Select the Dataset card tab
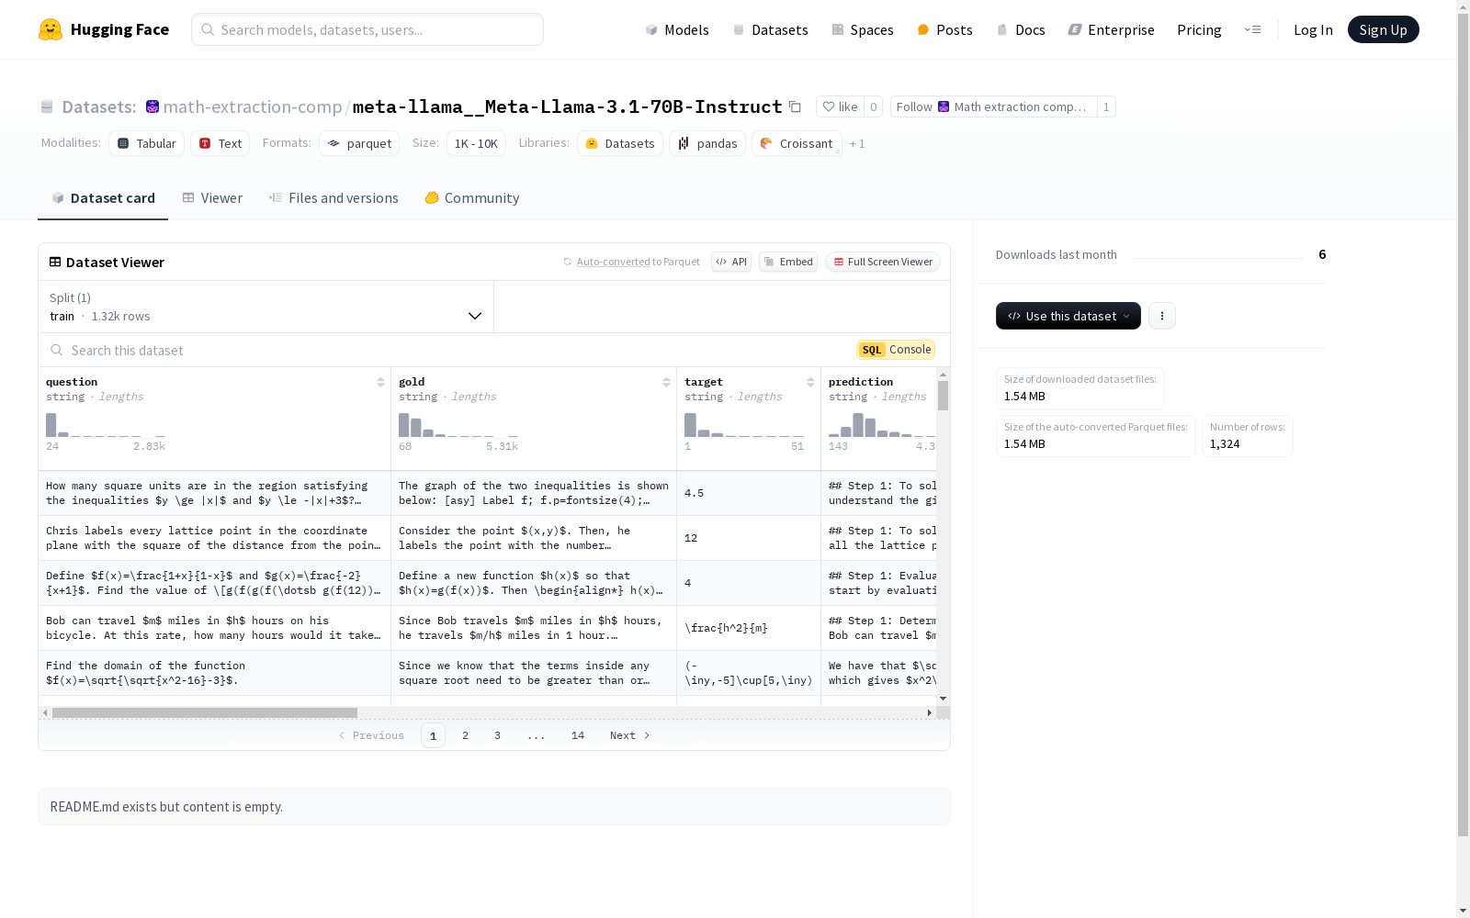Viewport: 1470px width, 918px height. coord(103,198)
